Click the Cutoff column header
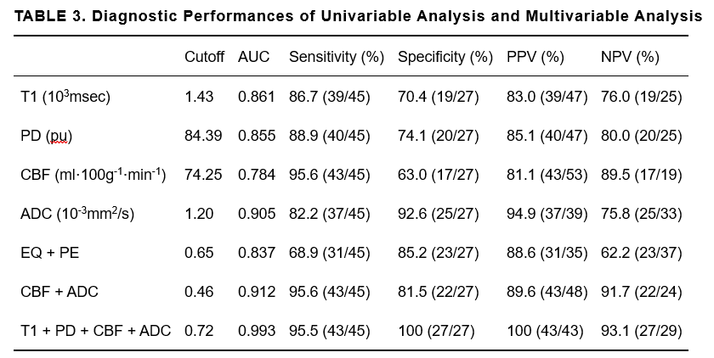The width and height of the screenshot is (714, 358). click(204, 58)
